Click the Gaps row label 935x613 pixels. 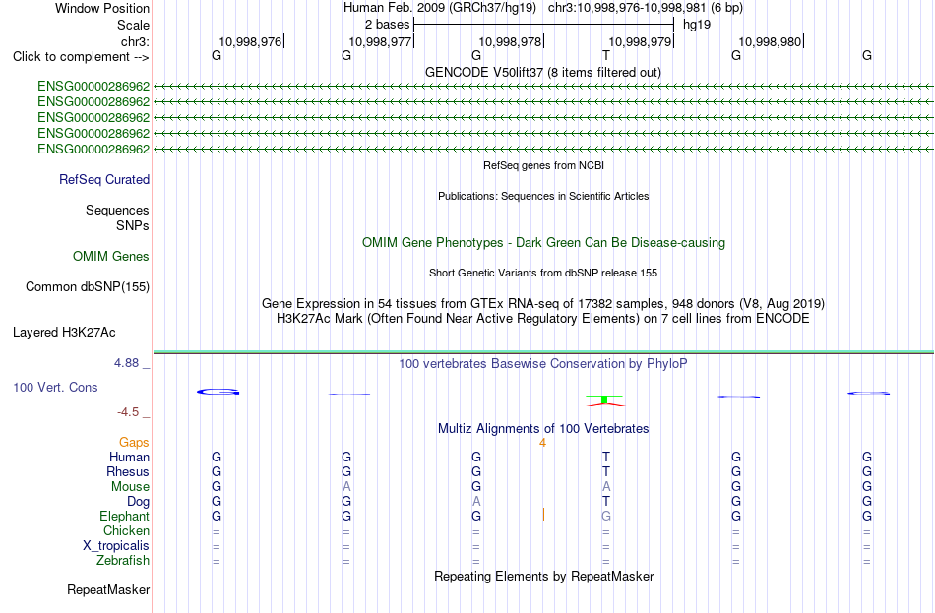tap(134, 443)
